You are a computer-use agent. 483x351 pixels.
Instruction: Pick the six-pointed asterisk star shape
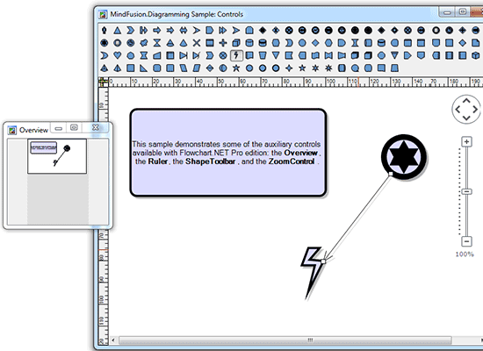pyautogui.click(x=315, y=68)
